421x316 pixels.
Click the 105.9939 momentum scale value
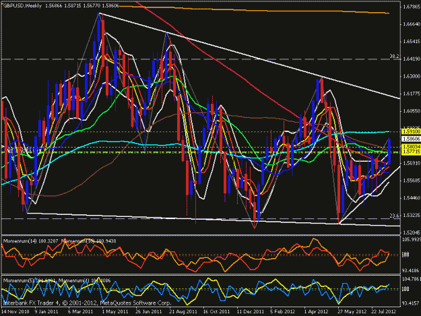(x=412, y=239)
